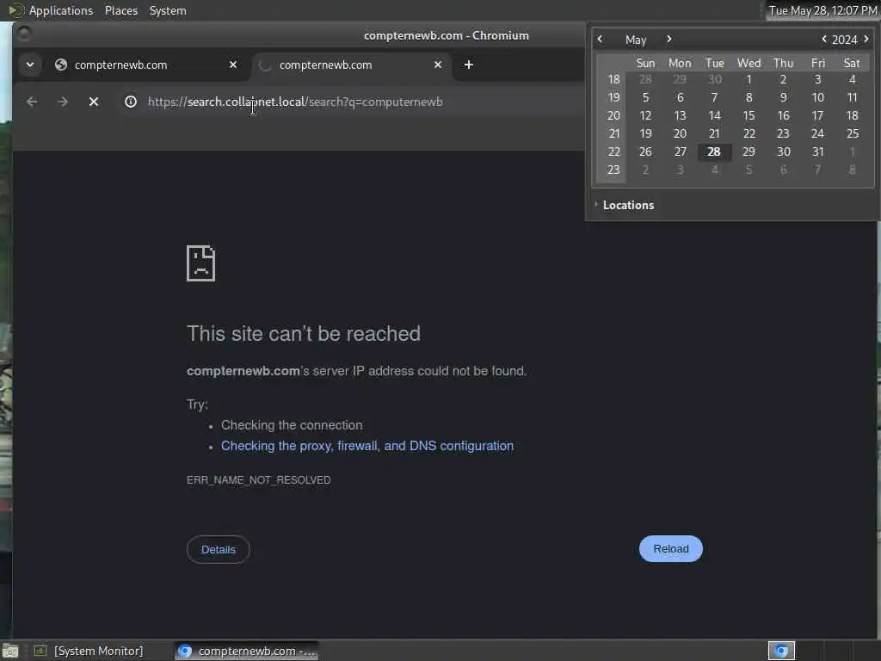Go to next year after 2024
The image size is (881, 661).
[x=866, y=39]
